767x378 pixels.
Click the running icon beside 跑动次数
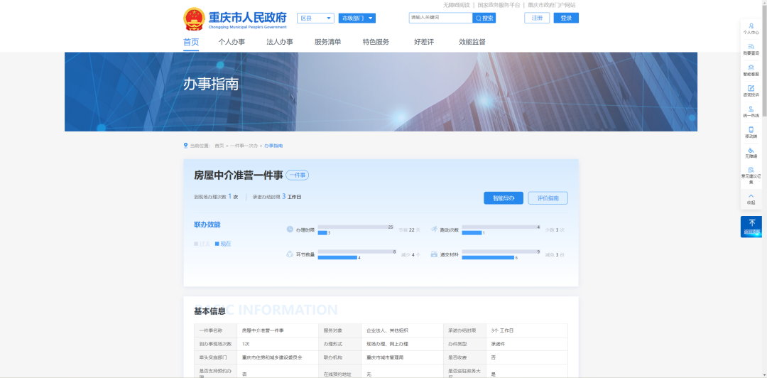(x=434, y=229)
